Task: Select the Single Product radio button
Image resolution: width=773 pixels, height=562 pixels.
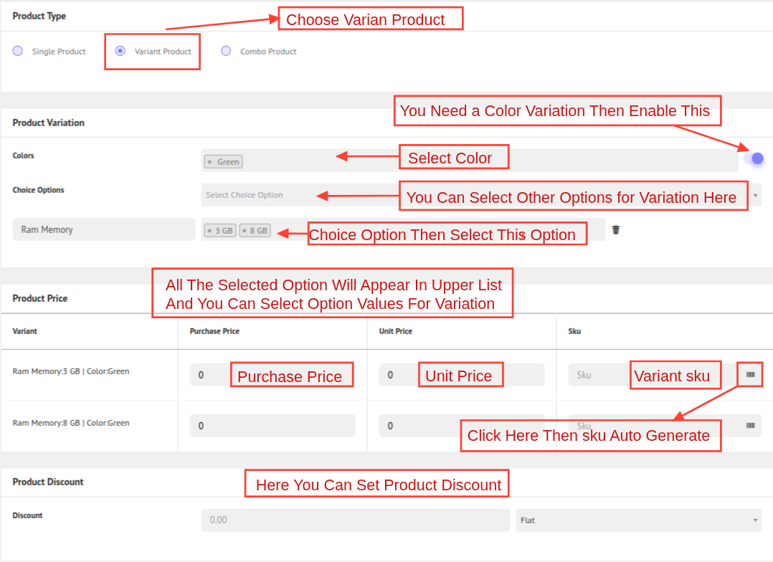Action: pyautogui.click(x=18, y=51)
